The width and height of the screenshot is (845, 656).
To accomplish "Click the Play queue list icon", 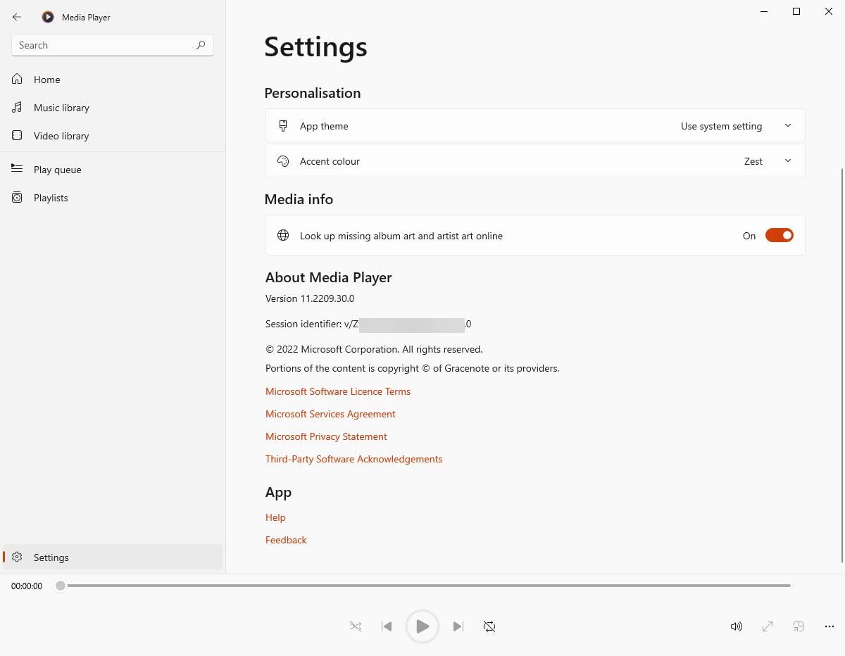I will [x=17, y=168].
